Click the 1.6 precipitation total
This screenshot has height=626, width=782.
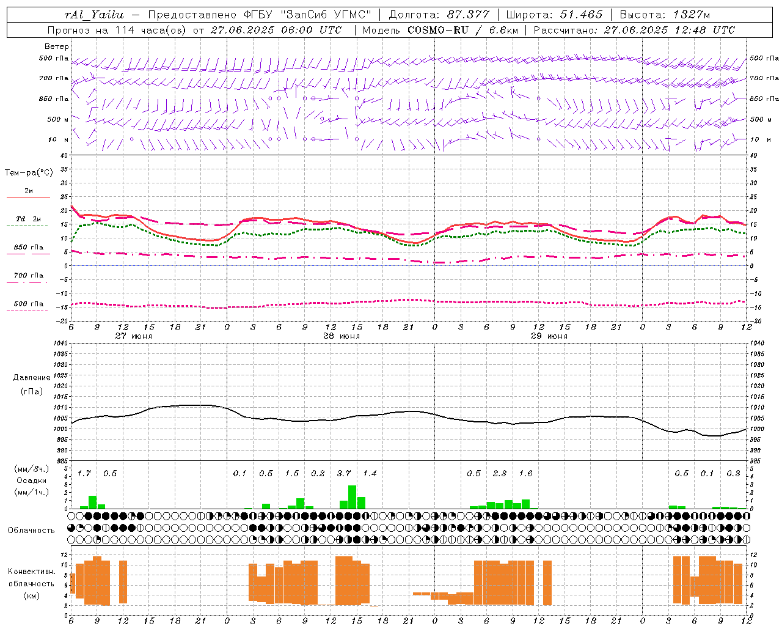click(x=525, y=473)
